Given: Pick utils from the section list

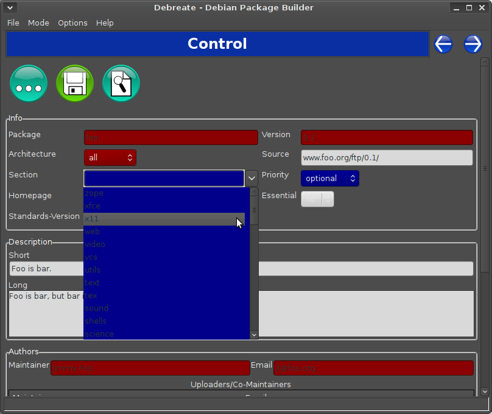Looking at the screenshot, I should tap(164, 269).
